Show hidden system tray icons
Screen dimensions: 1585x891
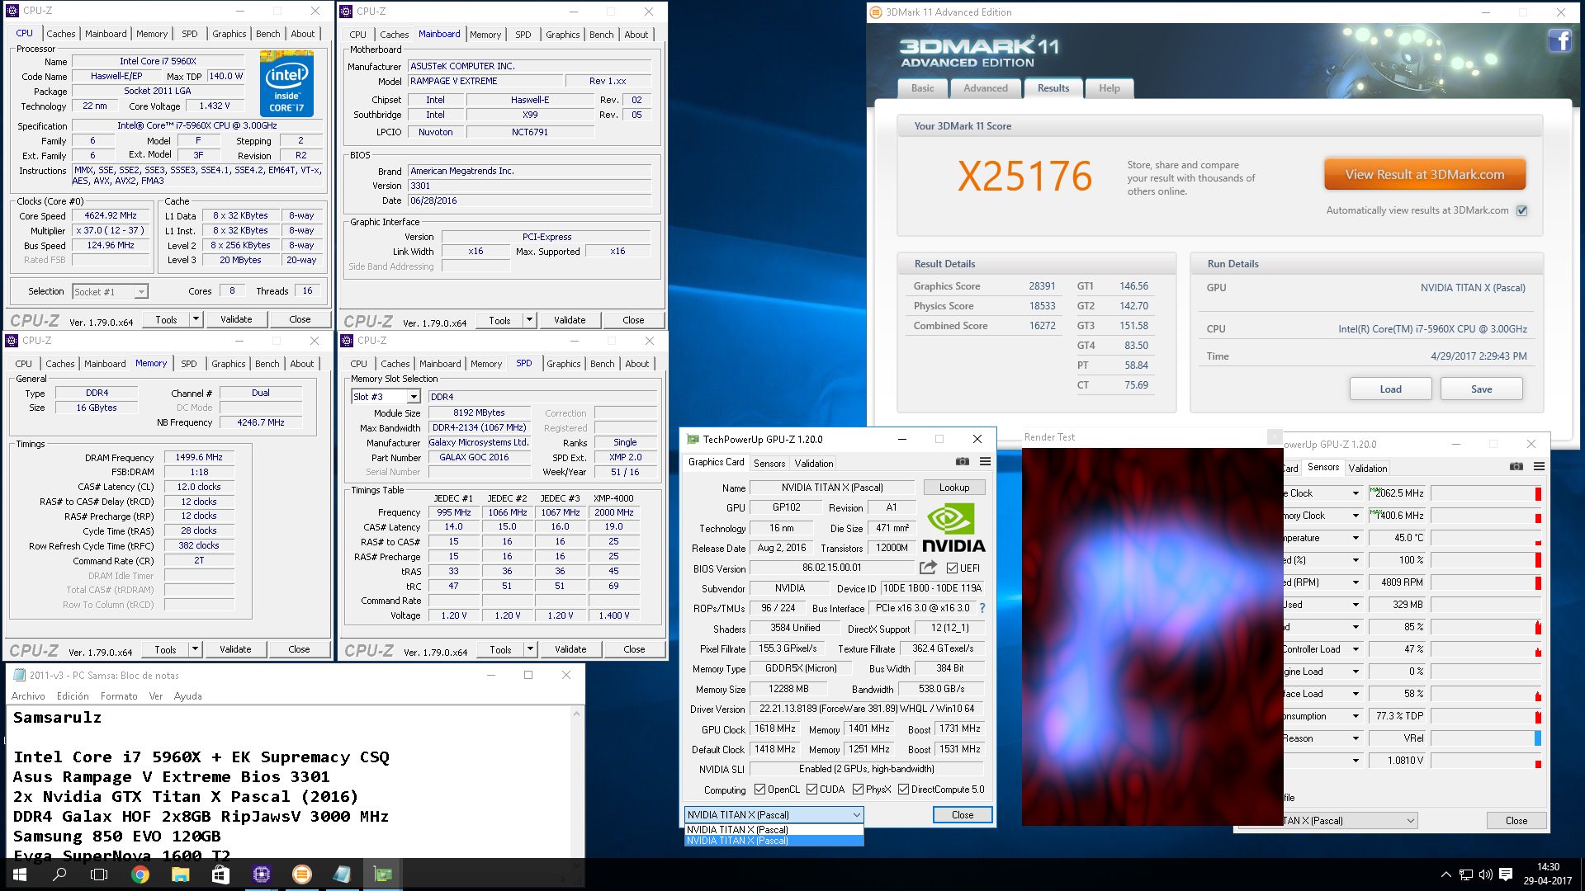pyautogui.click(x=1445, y=874)
